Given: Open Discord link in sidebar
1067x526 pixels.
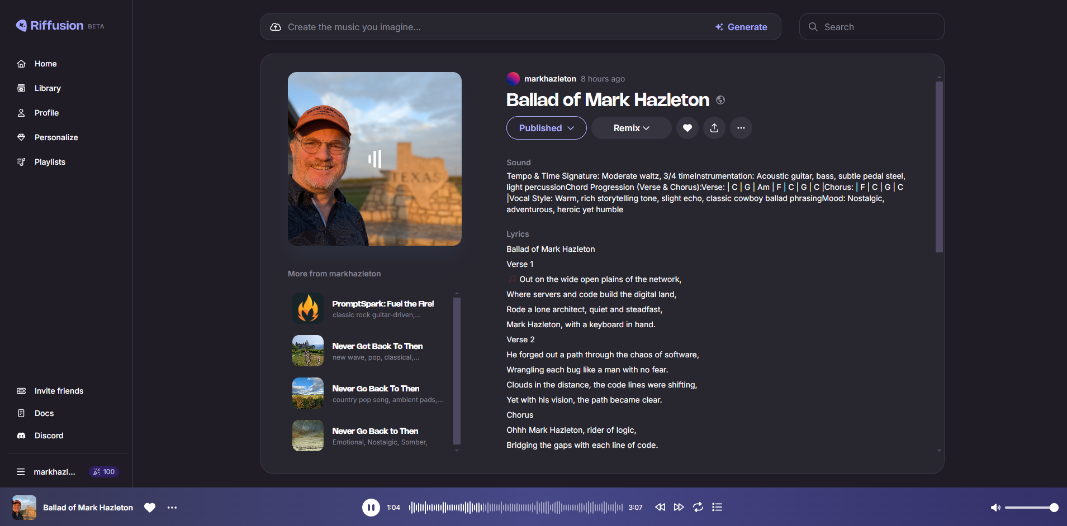Looking at the screenshot, I should [49, 436].
